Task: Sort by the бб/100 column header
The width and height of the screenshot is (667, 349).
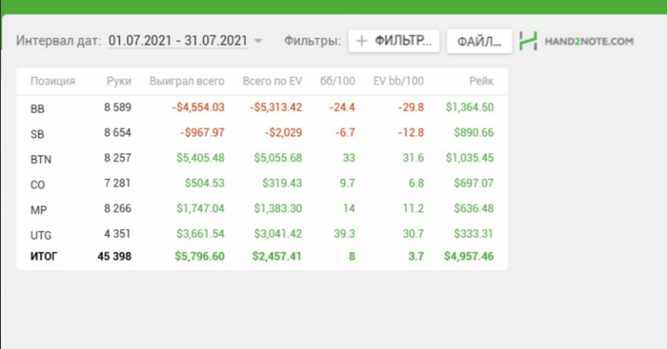Action: [x=337, y=81]
